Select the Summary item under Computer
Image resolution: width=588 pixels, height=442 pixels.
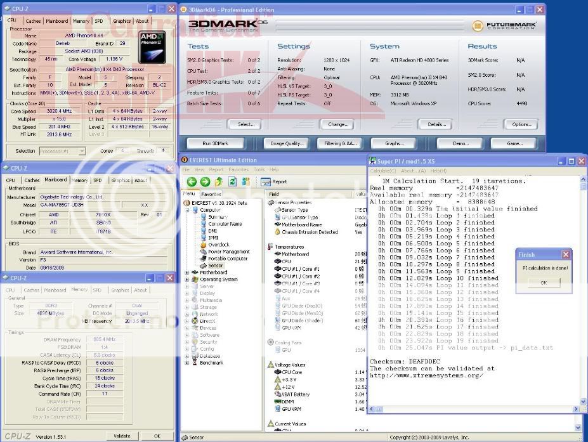point(218,217)
